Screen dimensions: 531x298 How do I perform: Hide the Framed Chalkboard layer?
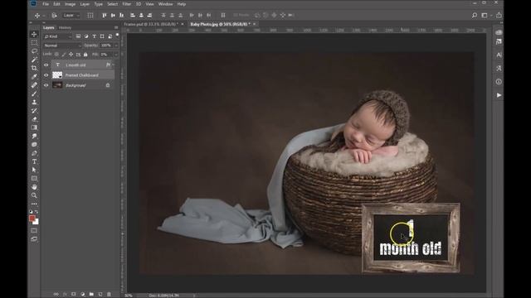coord(46,75)
